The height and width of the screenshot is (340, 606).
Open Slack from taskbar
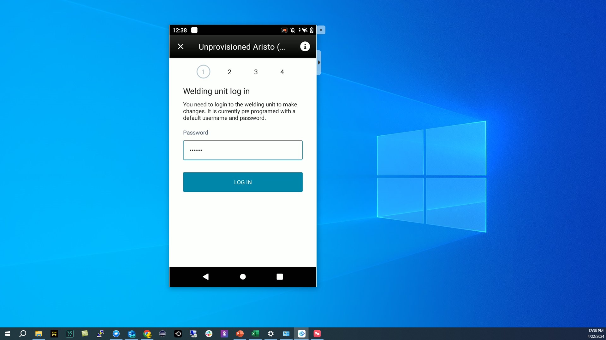(209, 334)
